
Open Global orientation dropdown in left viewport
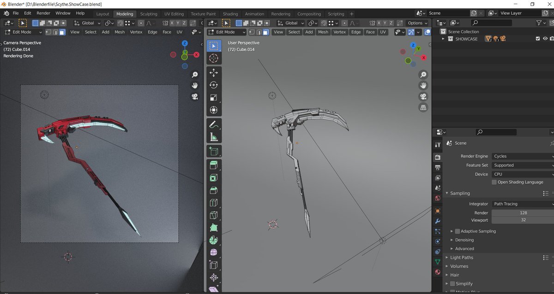(88, 23)
